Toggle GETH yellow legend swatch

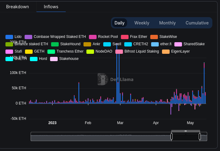[29, 51]
